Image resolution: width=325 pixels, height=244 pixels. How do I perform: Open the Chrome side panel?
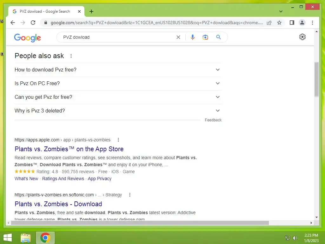point(292,23)
